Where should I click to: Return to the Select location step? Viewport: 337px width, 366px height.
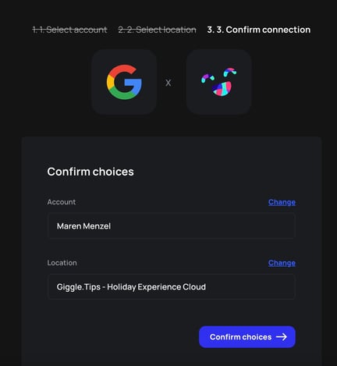pos(157,30)
